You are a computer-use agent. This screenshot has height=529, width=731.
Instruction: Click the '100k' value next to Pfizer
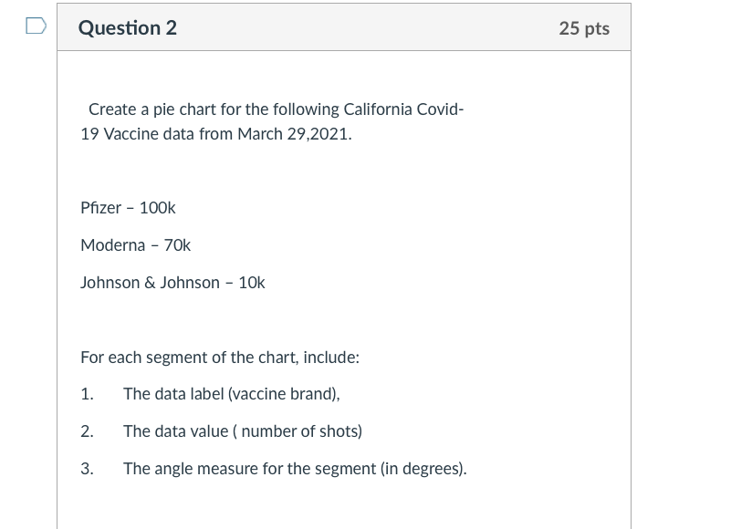(x=158, y=208)
